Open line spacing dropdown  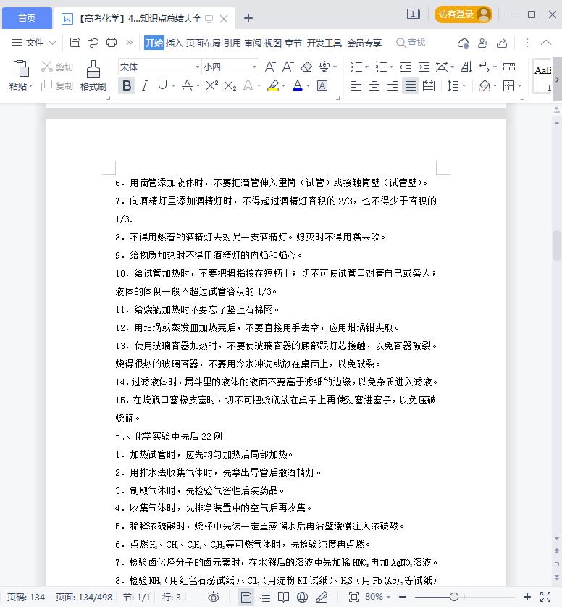pyautogui.click(x=464, y=86)
